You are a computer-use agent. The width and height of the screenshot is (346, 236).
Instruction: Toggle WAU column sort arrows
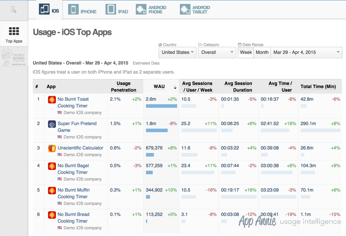point(175,87)
